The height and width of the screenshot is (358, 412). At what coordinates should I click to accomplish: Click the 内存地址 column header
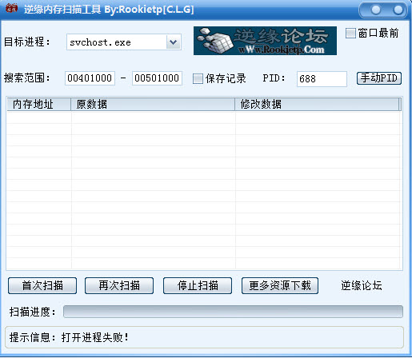(39, 104)
